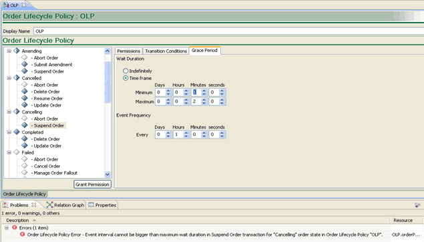Click the diamond icon next to Completed
The width and height of the screenshot is (424, 242).
point(17,132)
